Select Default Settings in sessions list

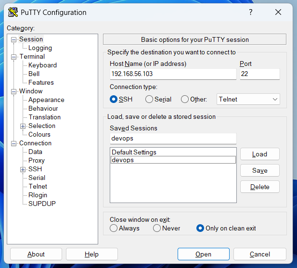(173, 152)
